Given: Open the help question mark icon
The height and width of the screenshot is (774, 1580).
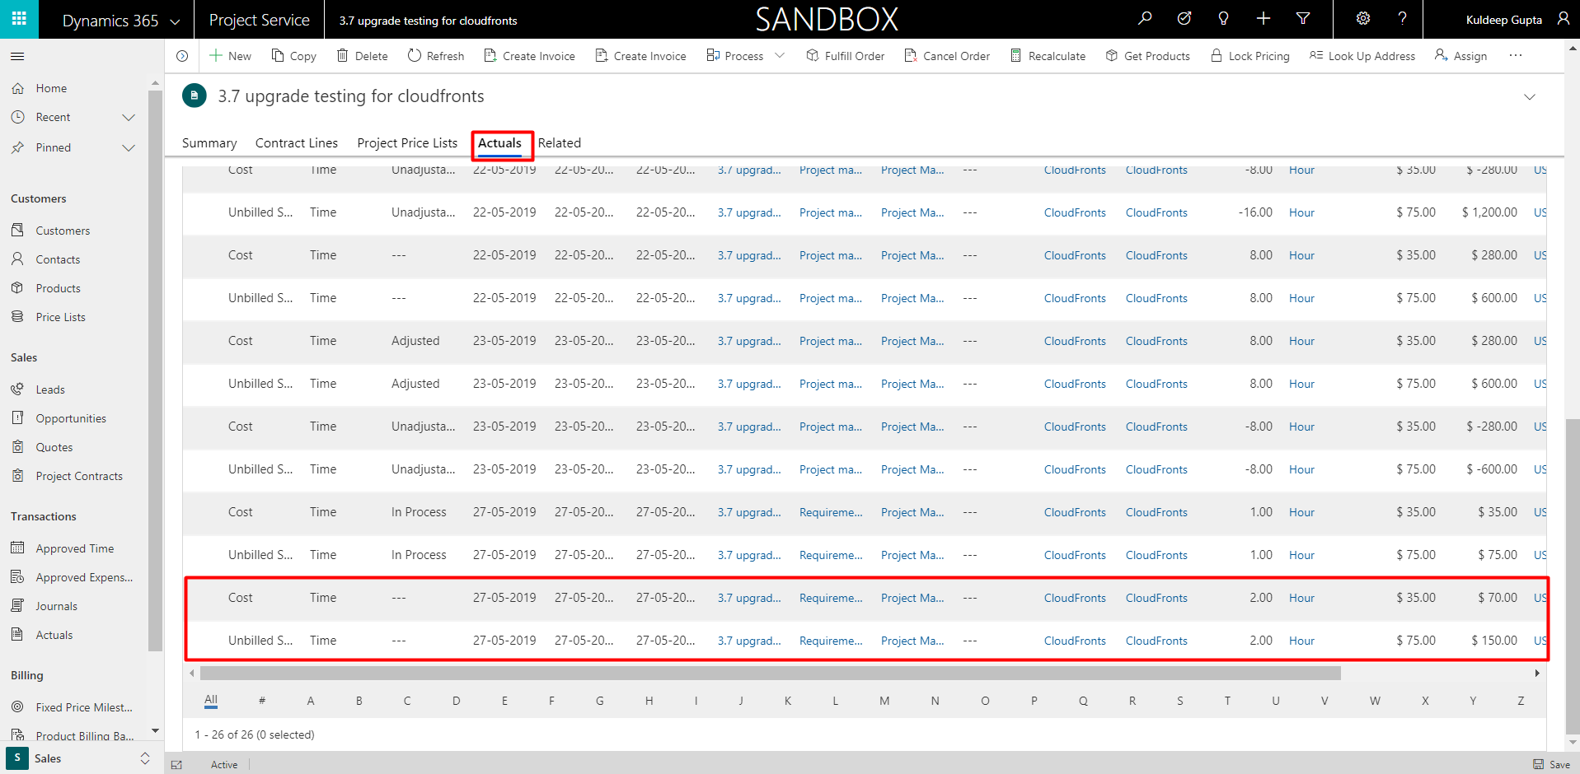Looking at the screenshot, I should [1402, 19].
